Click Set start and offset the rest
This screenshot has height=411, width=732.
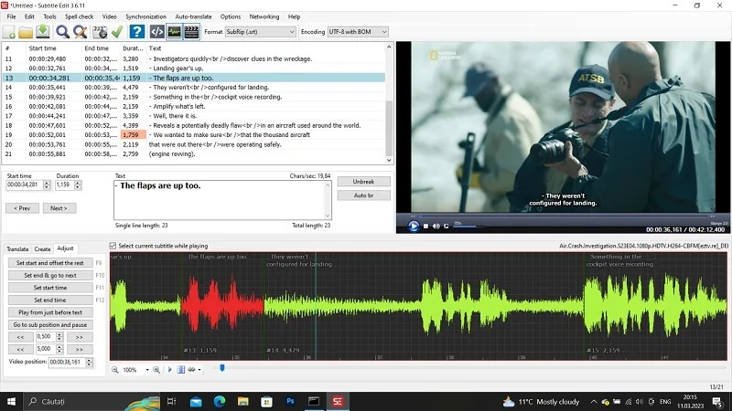tap(50, 263)
